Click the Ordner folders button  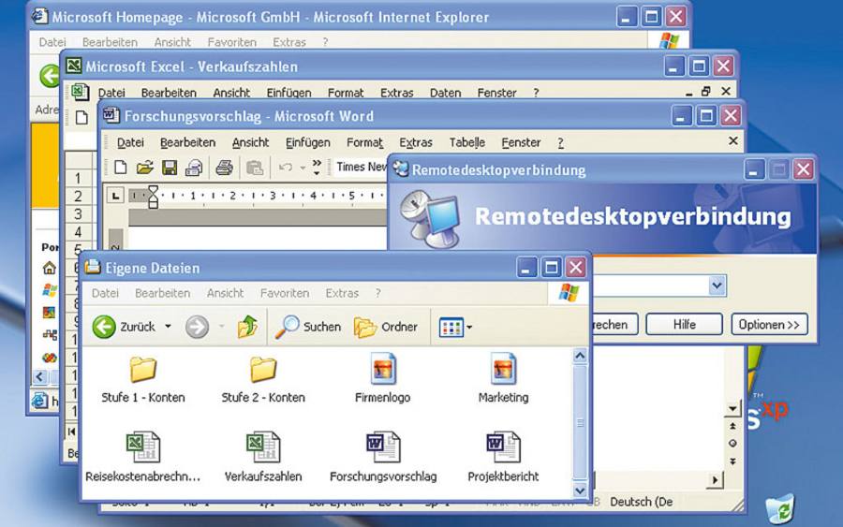(386, 326)
